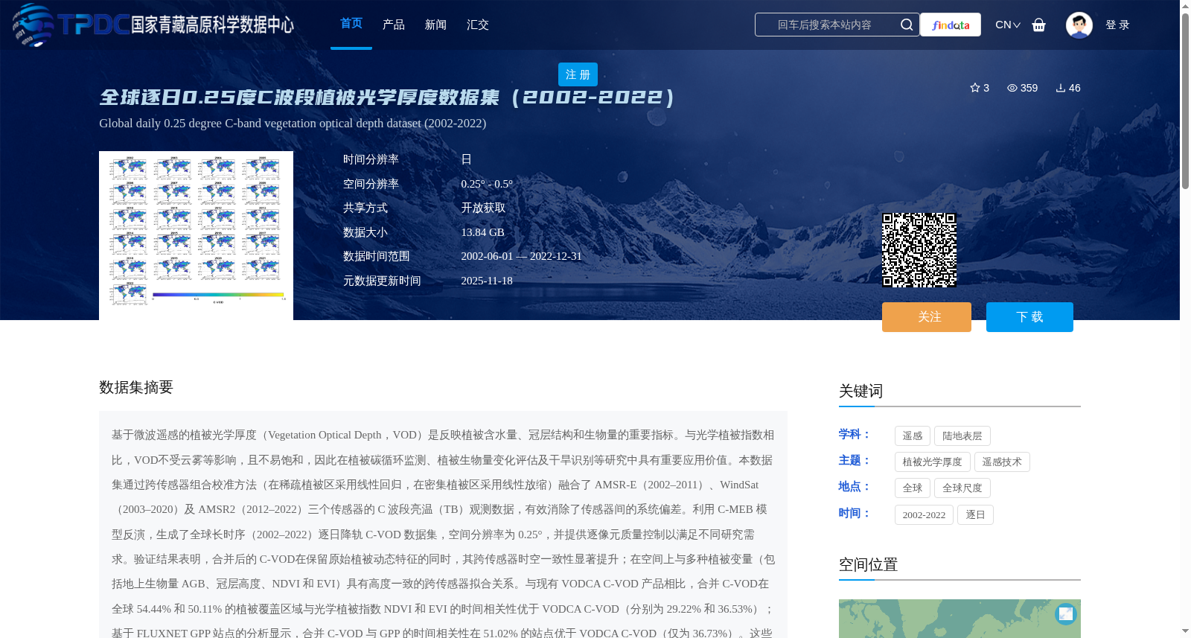Viewport: 1191px width, 638px height.
Task: Select the 植被光学厚度 keyword tag
Action: tap(933, 462)
